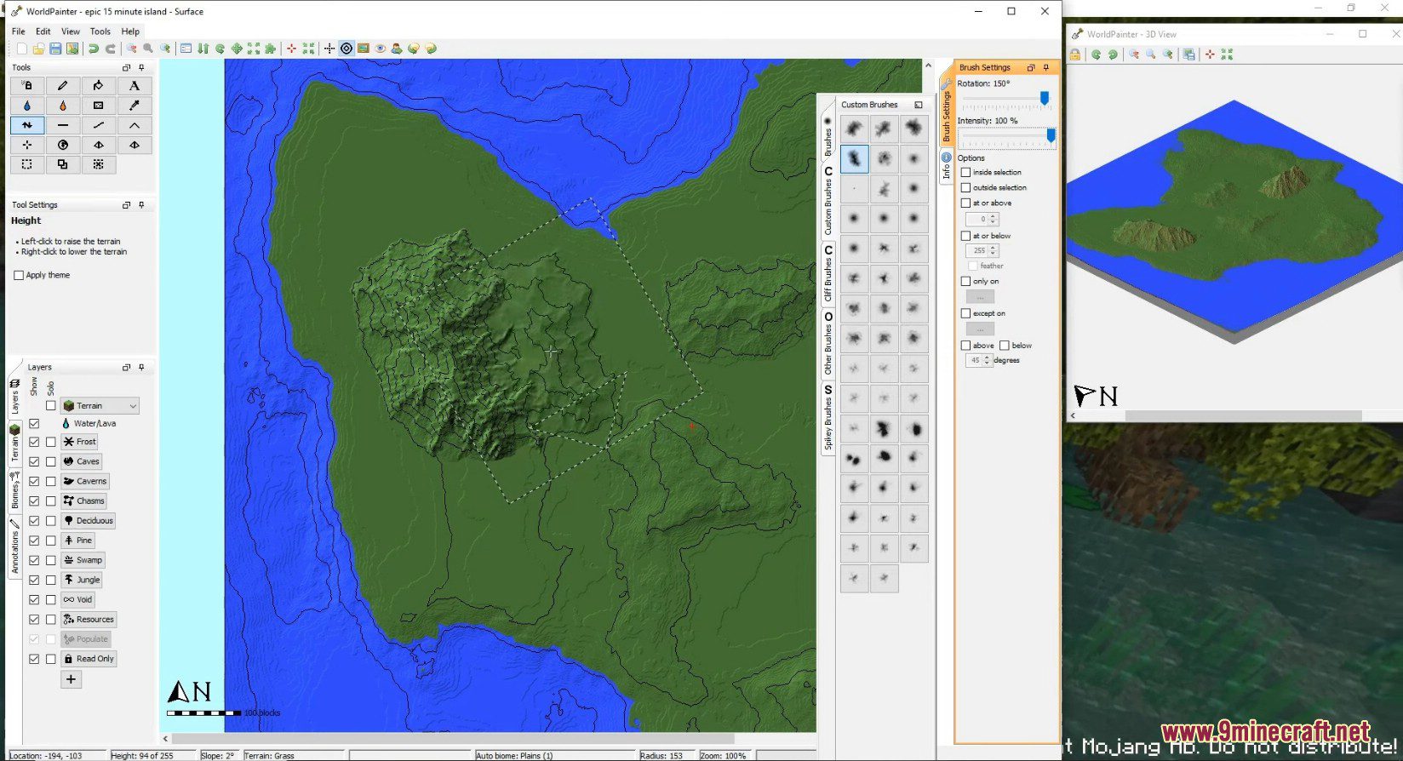Adjust the brush Intensity slider

click(x=1006, y=136)
